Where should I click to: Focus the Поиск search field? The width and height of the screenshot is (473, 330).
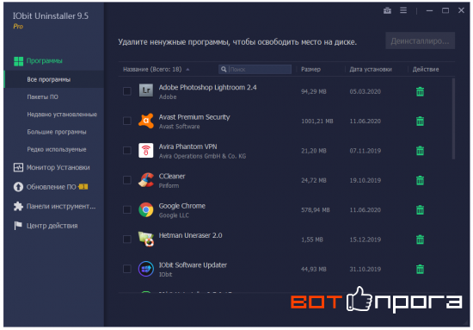coord(255,70)
